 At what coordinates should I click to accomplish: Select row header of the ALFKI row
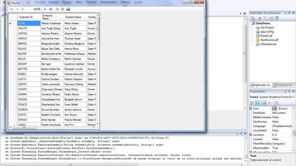[x=13, y=24]
